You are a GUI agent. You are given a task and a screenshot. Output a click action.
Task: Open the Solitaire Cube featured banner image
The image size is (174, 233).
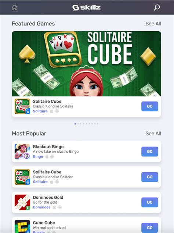tap(86, 64)
